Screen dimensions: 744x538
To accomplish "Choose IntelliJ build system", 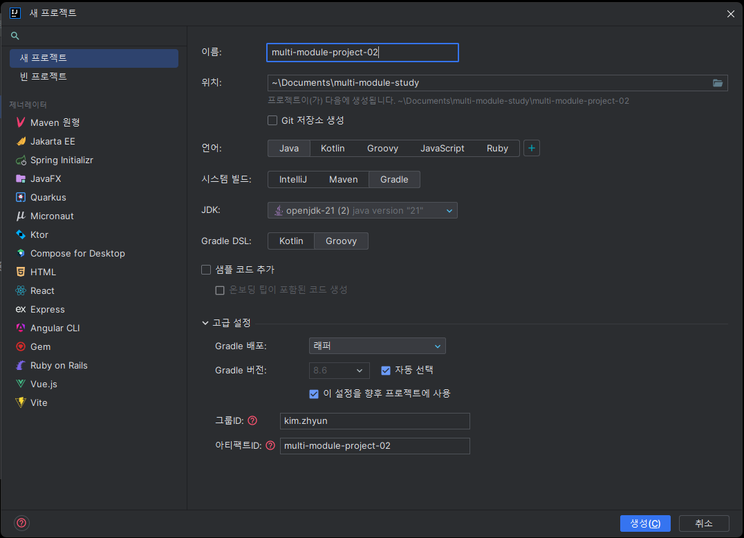I will 292,179.
